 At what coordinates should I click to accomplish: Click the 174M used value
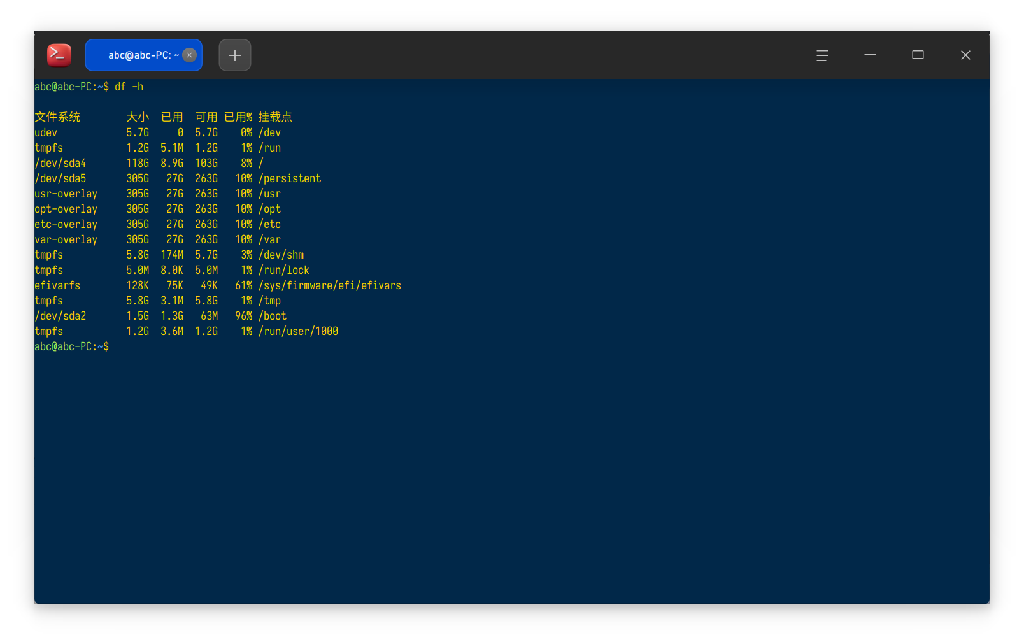point(172,255)
